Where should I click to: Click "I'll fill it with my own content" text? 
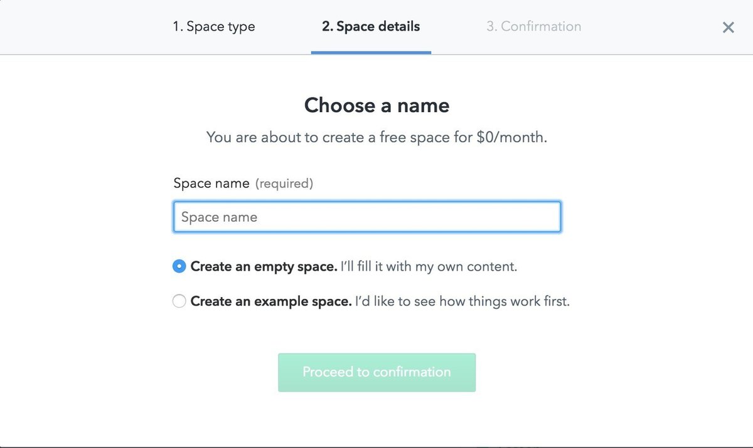pos(429,266)
